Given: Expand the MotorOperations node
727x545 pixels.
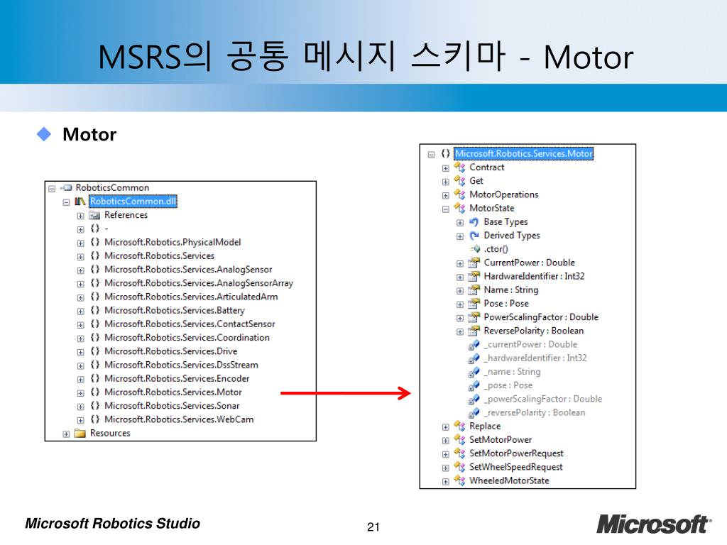Looking at the screenshot, I should 446,196.
